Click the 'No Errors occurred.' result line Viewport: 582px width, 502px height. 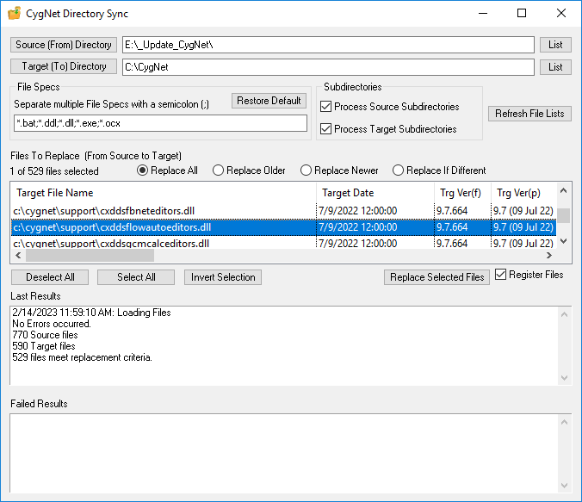[52, 324]
